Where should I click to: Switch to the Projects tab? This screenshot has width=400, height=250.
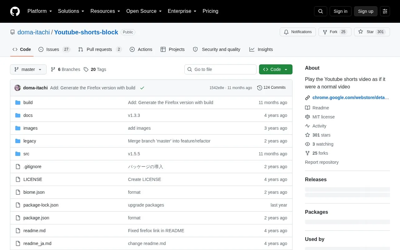click(x=172, y=49)
